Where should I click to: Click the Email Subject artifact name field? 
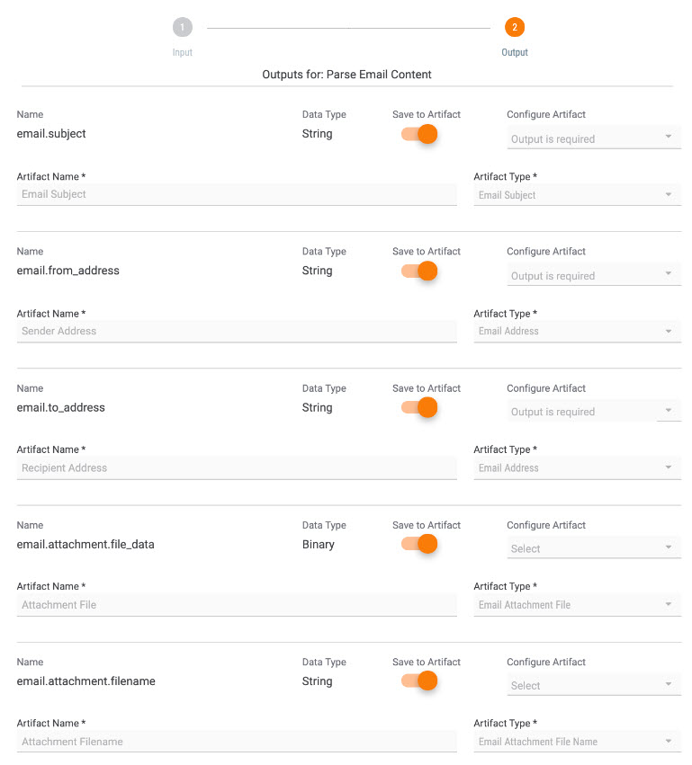pyautogui.click(x=237, y=194)
